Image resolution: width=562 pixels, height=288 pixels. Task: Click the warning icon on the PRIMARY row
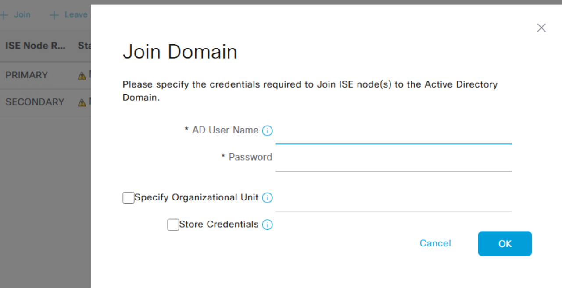point(82,75)
